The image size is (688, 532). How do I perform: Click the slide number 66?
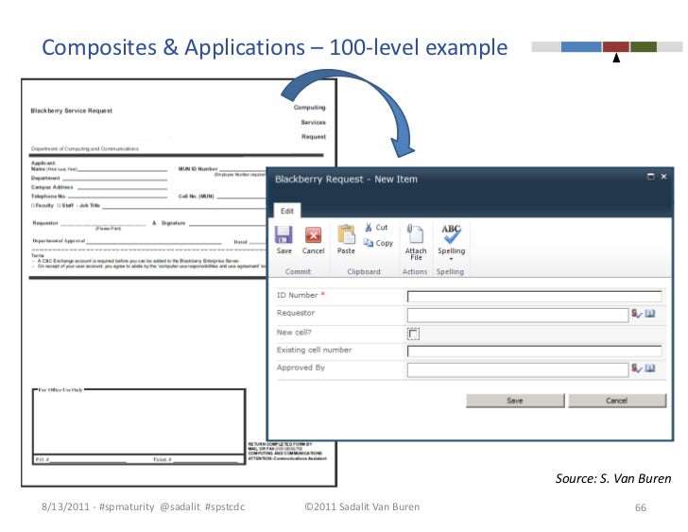pos(641,507)
